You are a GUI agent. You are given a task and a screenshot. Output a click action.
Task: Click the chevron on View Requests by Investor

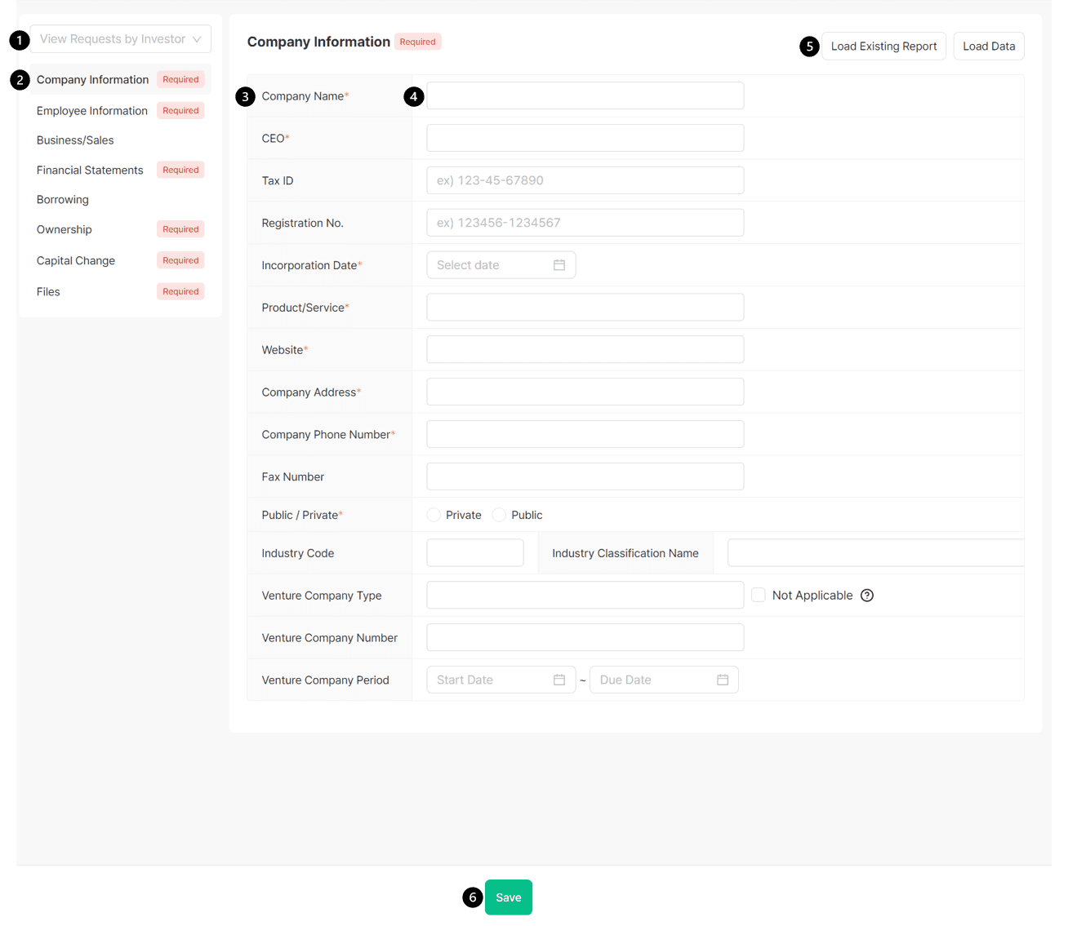pyautogui.click(x=198, y=38)
